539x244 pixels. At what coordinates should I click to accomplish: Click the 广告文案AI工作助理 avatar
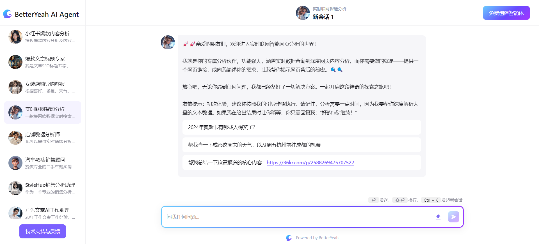pos(15,213)
